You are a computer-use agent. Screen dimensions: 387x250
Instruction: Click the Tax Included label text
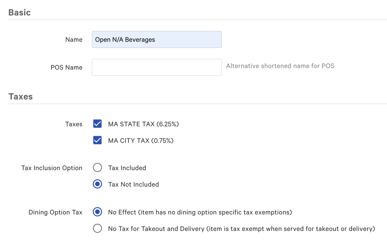click(x=127, y=168)
